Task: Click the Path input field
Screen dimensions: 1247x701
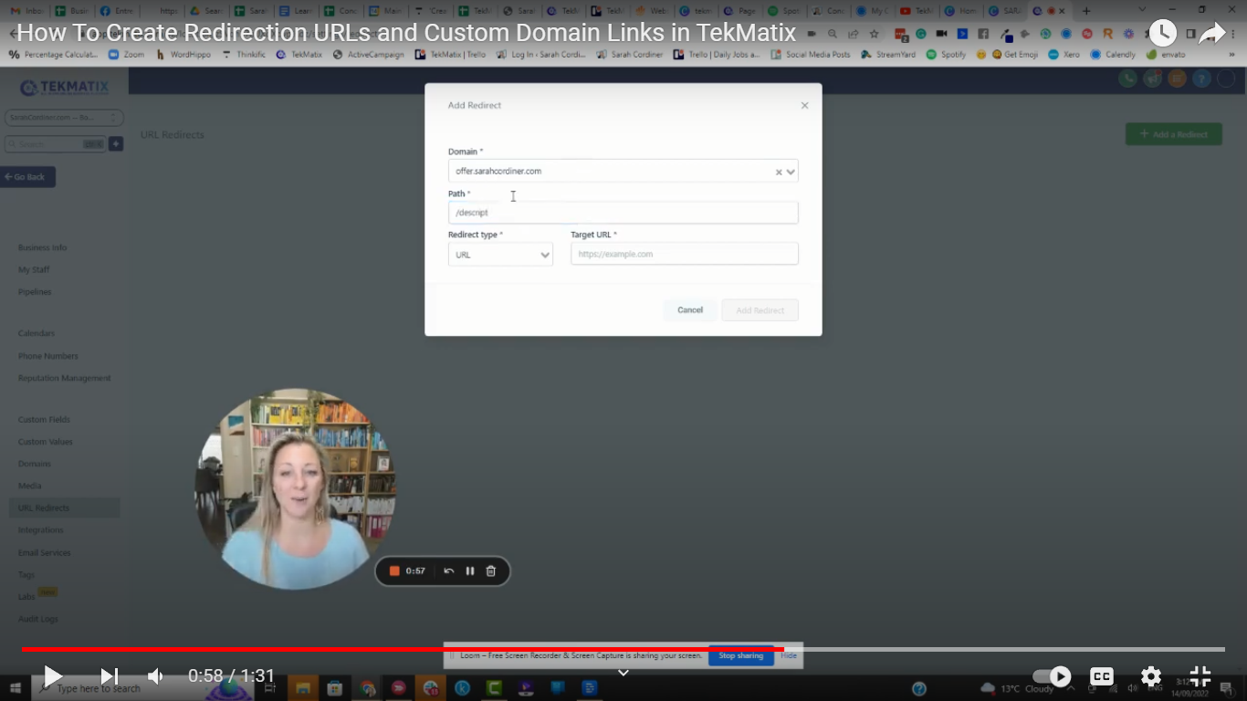Action: (x=623, y=213)
